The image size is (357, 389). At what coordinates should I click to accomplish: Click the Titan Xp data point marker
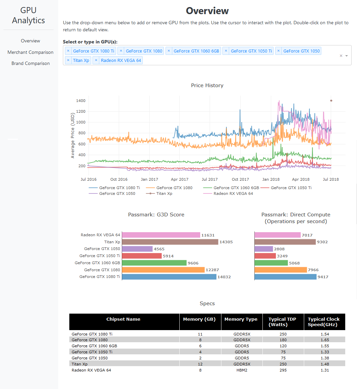[x=331, y=101]
